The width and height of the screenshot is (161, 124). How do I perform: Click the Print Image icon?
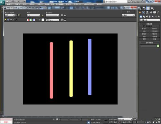[14, 20]
